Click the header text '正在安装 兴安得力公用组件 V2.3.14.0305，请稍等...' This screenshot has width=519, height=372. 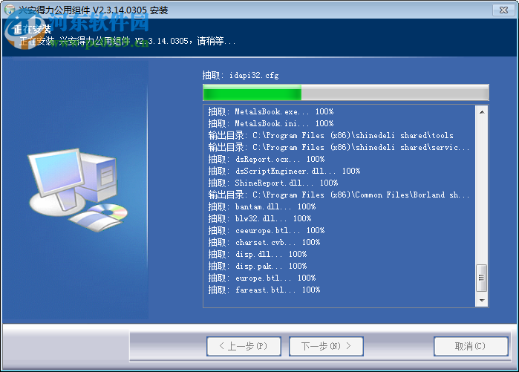[128, 42]
